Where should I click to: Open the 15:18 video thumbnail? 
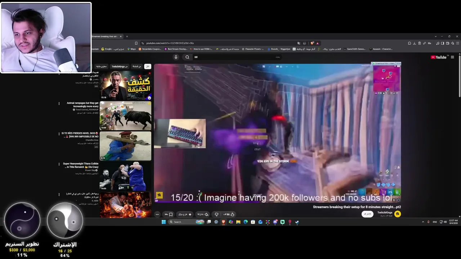coord(125,85)
